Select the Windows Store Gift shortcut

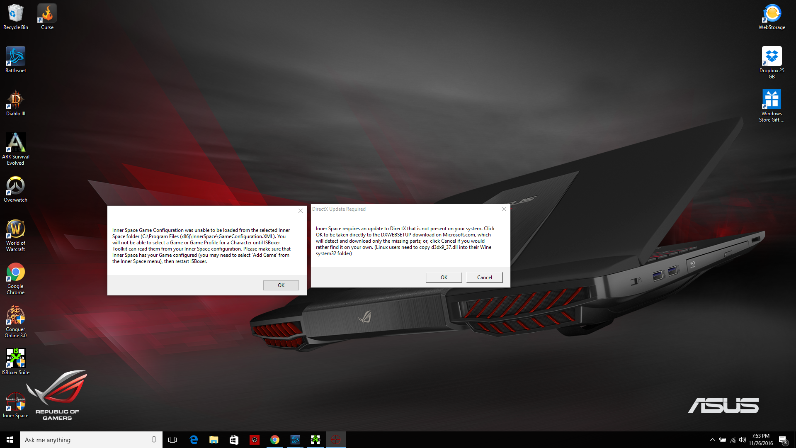click(x=772, y=106)
